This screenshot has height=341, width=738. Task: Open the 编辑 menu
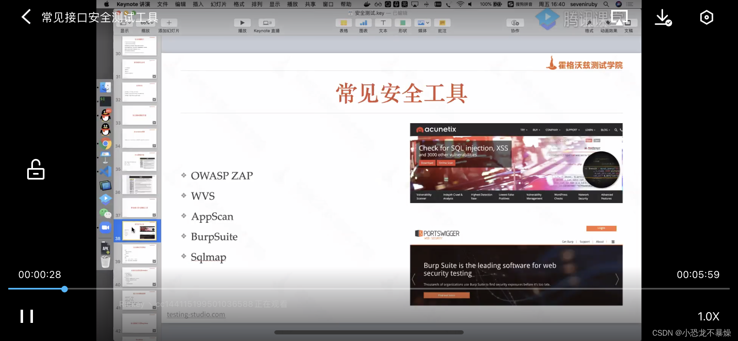180,4
